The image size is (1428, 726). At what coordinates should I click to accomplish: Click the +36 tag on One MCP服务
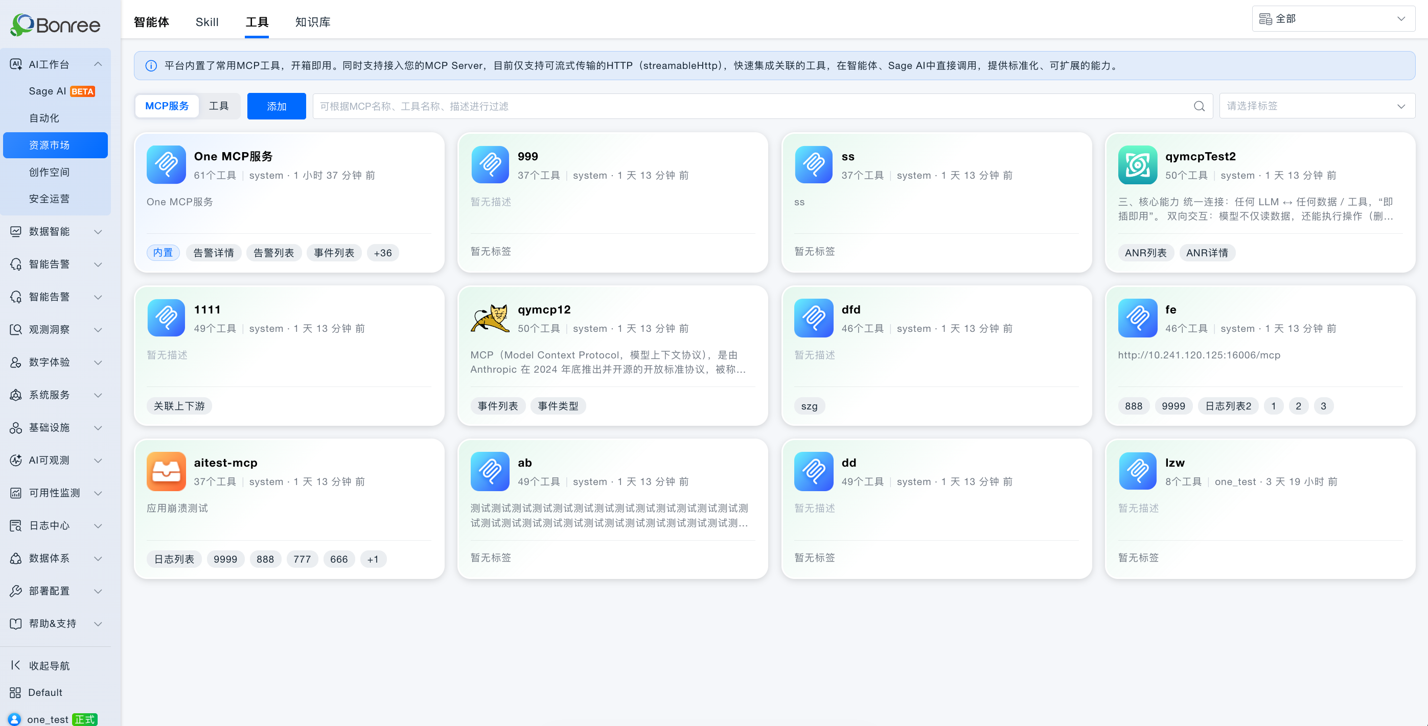tap(382, 253)
